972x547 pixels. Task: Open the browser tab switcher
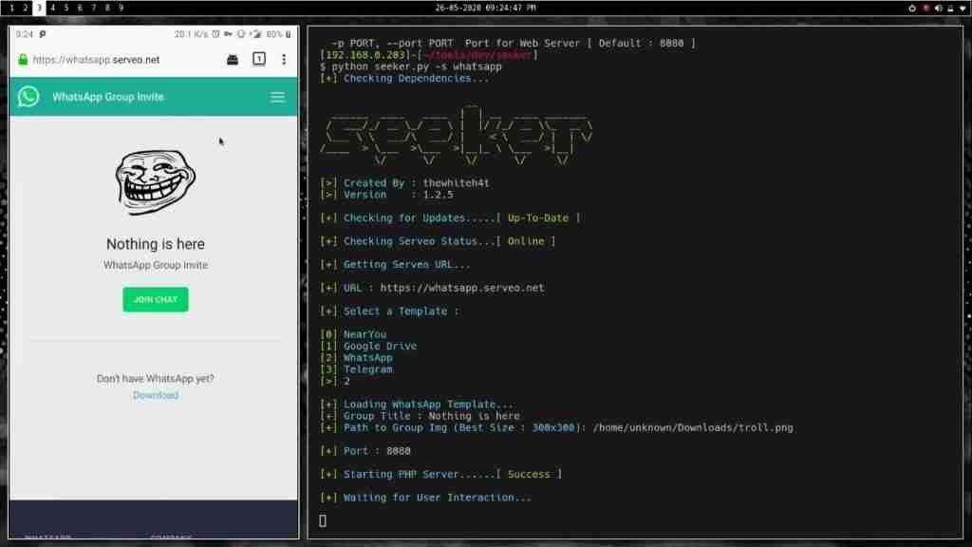[x=259, y=59]
